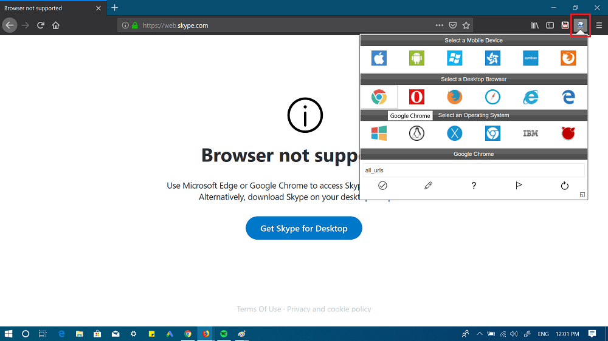608x341 pixels.
Task: Open the user-agent switcher extension toolbar icon
Action: (x=581, y=25)
